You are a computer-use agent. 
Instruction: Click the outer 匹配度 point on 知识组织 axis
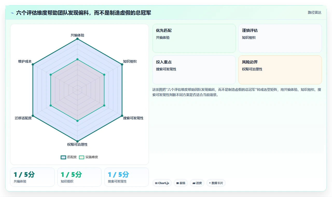pyautogui.click(x=122, y=64)
